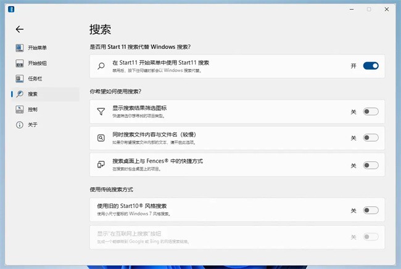The image size is (401, 269).
Task: Turn off Start11 search toggle
Action: [x=371, y=66]
